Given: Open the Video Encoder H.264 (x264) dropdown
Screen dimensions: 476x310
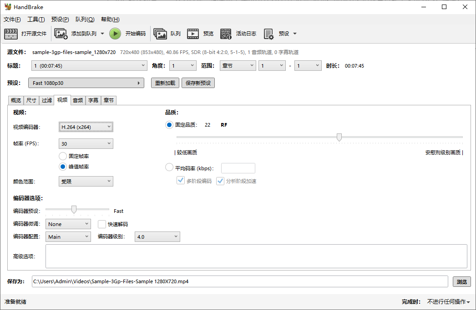Looking at the screenshot, I should pos(86,127).
